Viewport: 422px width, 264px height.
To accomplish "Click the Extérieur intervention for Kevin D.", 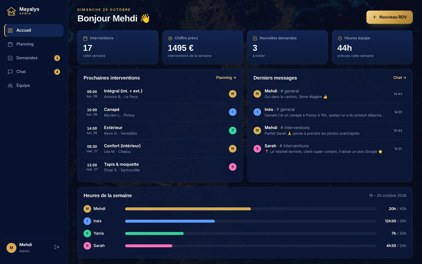I will point(160,130).
